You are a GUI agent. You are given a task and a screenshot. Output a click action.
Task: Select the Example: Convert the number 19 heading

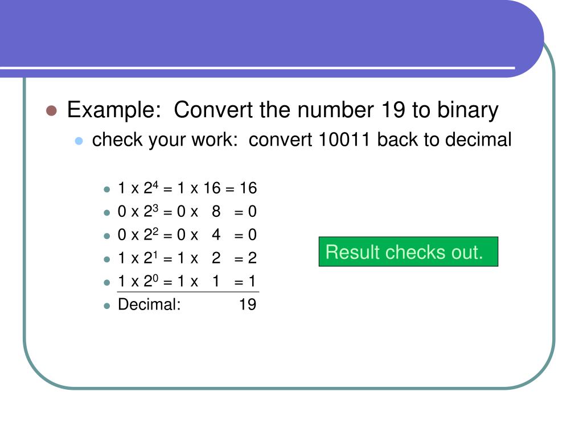282,110
